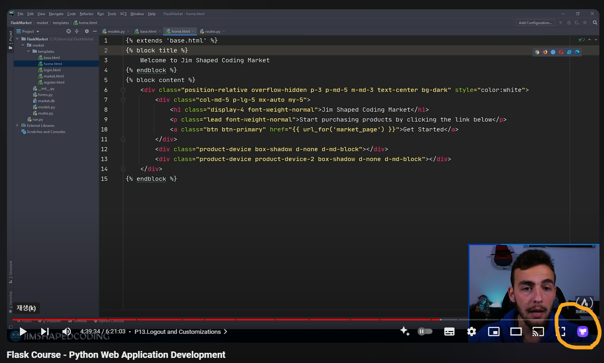This screenshot has height=363, width=604.
Task: Open Project panel gear options
Action: 87,31
